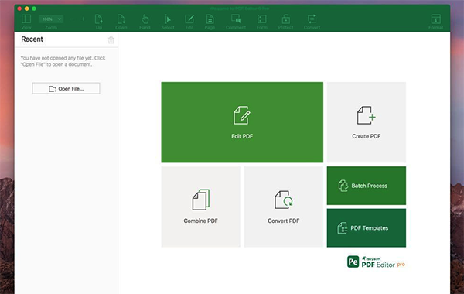The height and width of the screenshot is (294, 464).
Task: Toggle the Format panel
Action: coord(436,22)
